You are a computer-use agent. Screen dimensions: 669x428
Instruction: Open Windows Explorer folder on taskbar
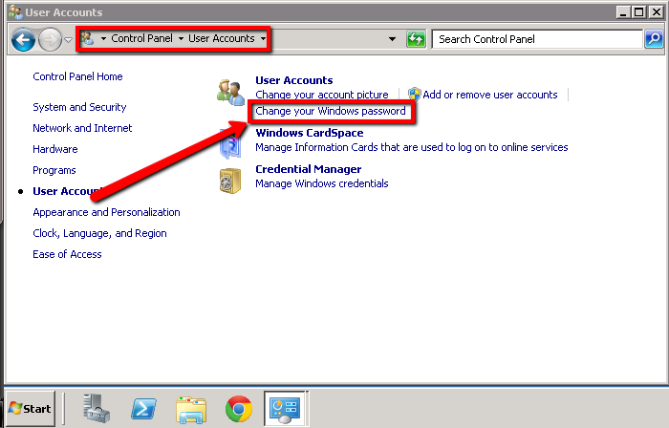[191, 409]
